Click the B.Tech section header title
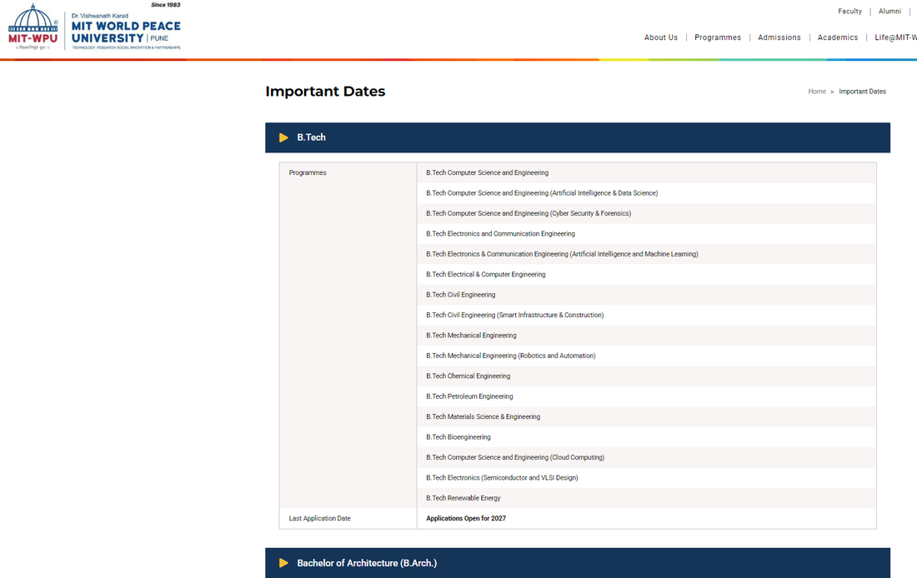The height and width of the screenshot is (578, 917). (311, 138)
